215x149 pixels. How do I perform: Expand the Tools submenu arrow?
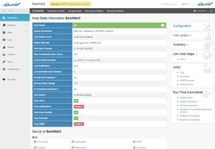pos(27,62)
